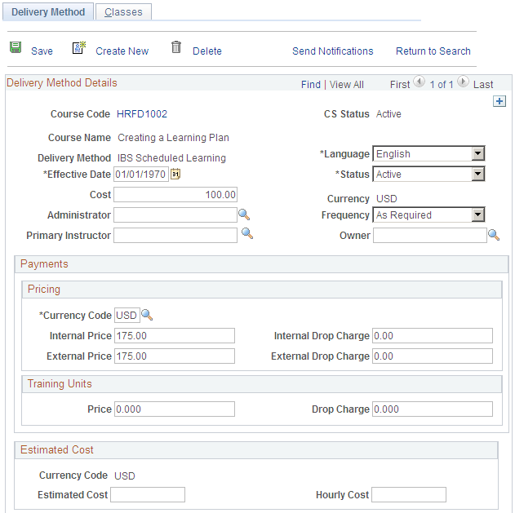The width and height of the screenshot is (515, 513).
Task: Click the 'First' navigation text
Action: pos(400,85)
